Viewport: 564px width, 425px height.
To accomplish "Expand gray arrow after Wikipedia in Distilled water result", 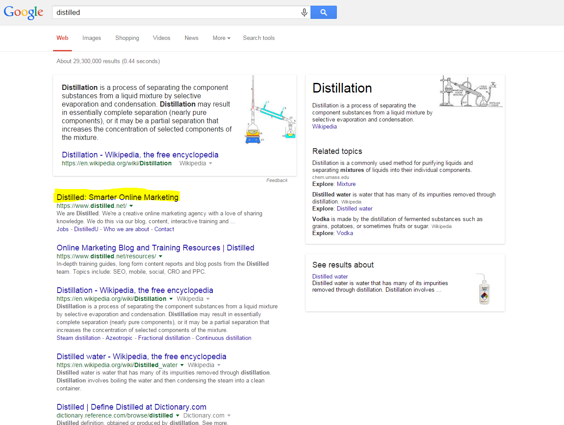I will pos(219,365).
